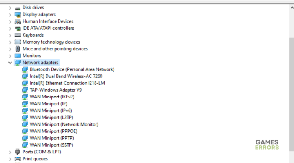This screenshot has height=163, width=294.
Task: Click the Display adapters icon
Action: pos(17,15)
